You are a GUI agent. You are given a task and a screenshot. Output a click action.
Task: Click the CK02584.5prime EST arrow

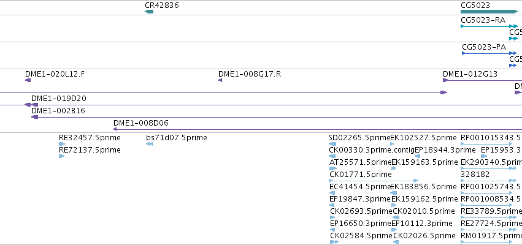334,242
